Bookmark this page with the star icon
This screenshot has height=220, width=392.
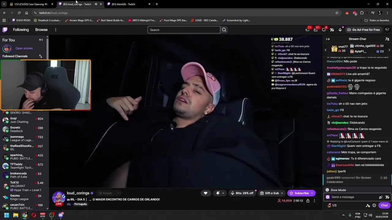337,13
